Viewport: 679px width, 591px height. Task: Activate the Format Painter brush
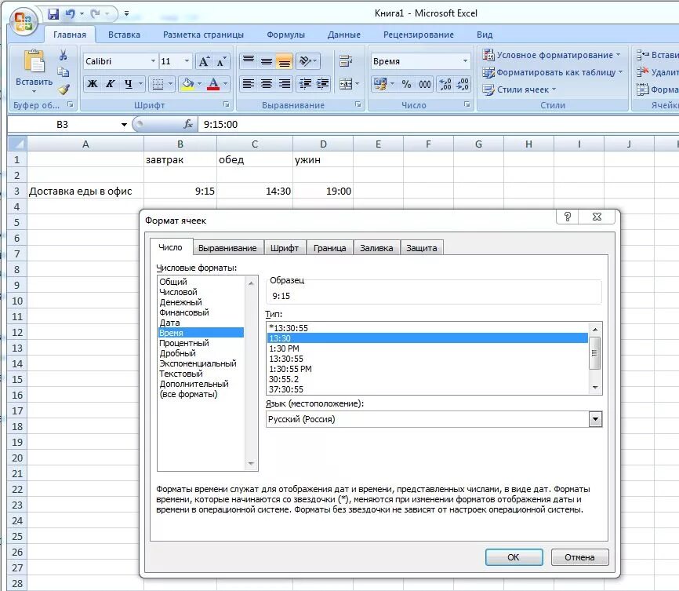pyautogui.click(x=64, y=89)
